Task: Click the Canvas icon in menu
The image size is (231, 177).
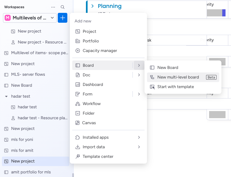Action: click(x=77, y=123)
